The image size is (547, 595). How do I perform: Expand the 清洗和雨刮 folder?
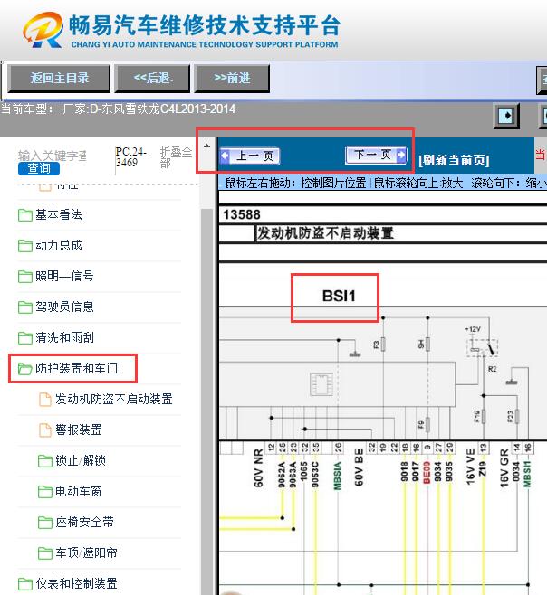pyautogui.click(x=64, y=337)
